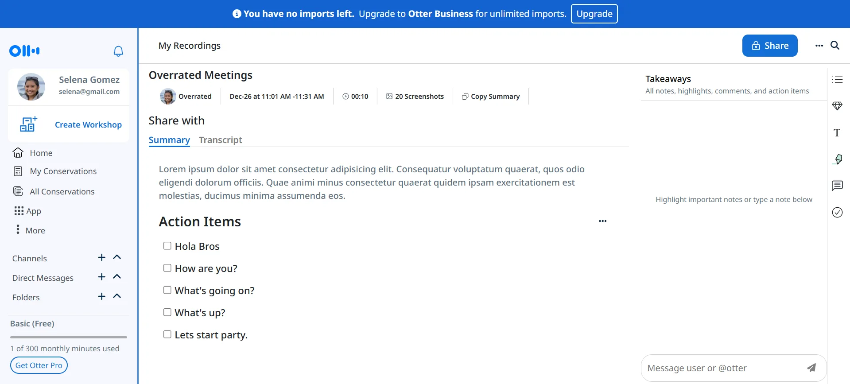Collapse the Folders section

117,296
